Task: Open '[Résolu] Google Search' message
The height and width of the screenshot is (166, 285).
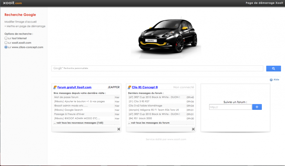Action: click(x=68, y=110)
